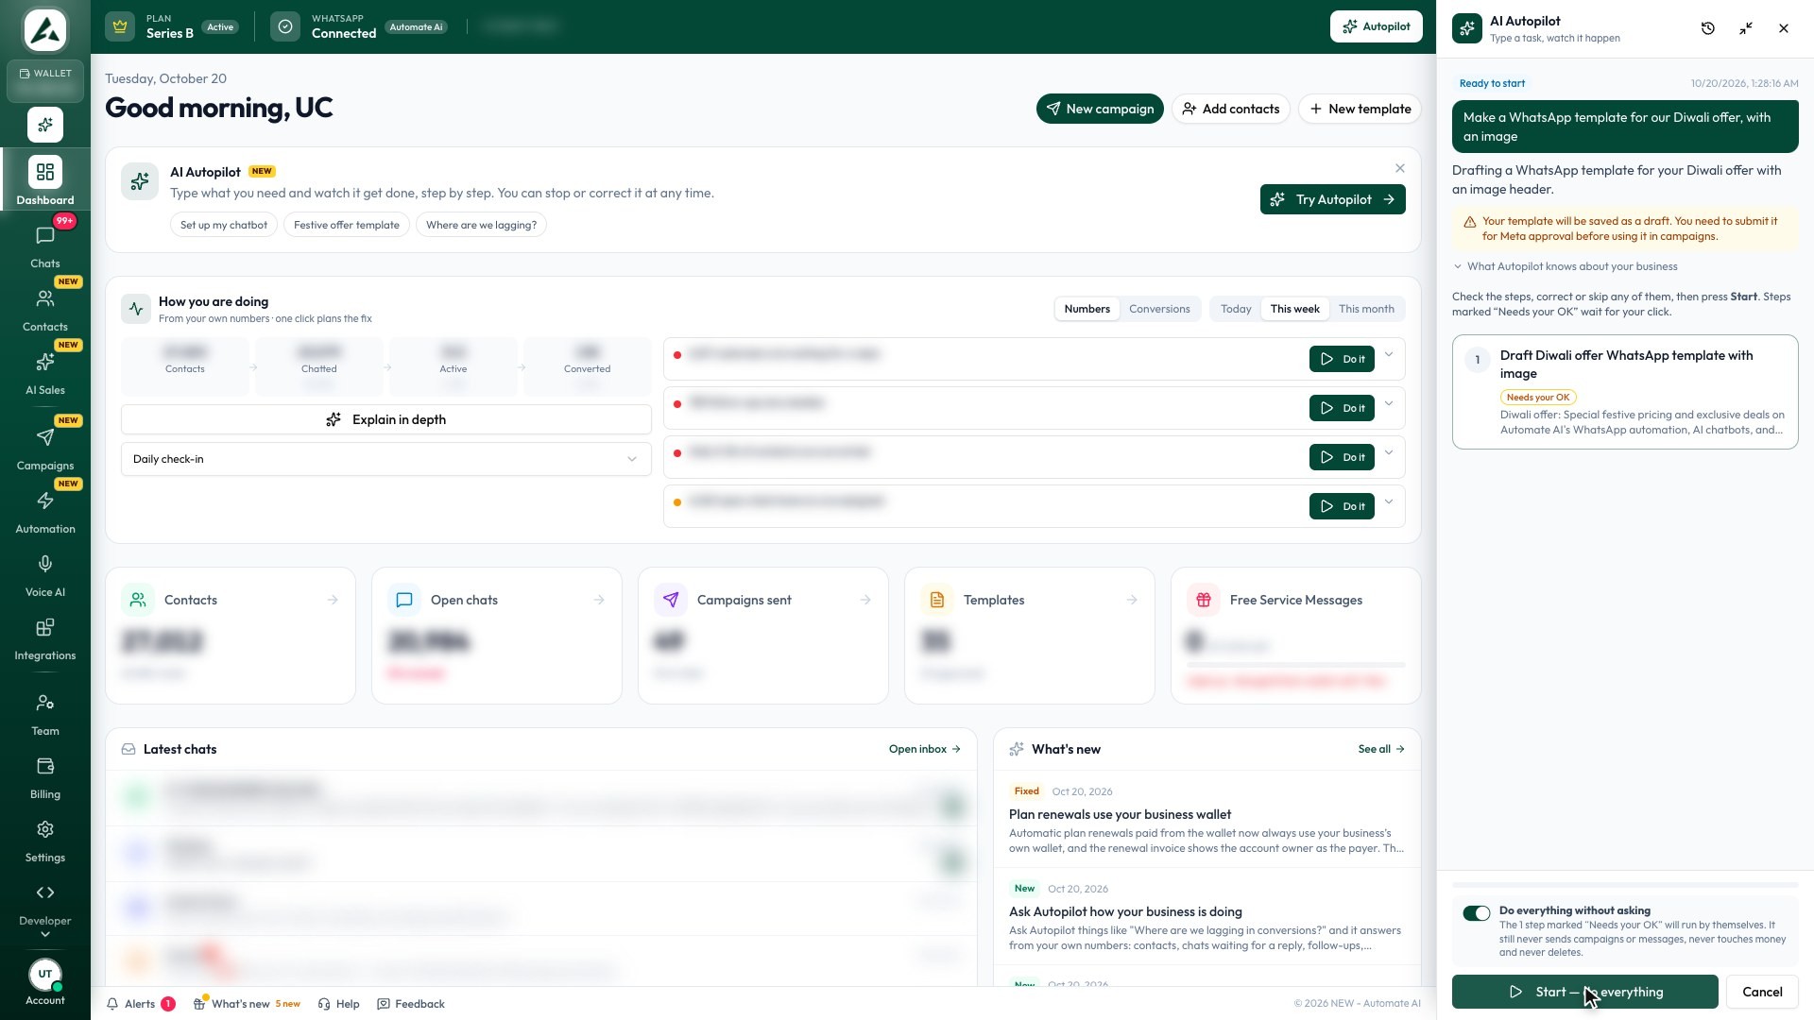Click See all in What's new

coord(1381,749)
